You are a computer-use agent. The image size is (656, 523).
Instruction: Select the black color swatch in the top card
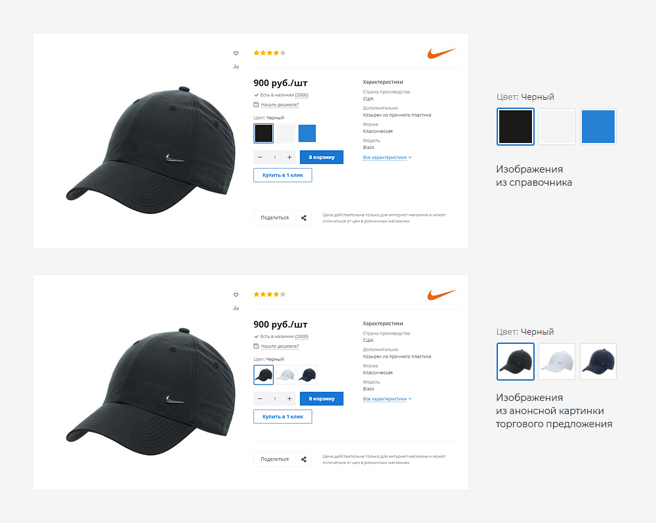(264, 133)
